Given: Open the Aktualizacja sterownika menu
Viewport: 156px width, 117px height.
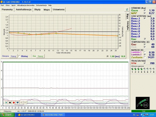Looking at the screenshot, I should click(x=26, y=5).
